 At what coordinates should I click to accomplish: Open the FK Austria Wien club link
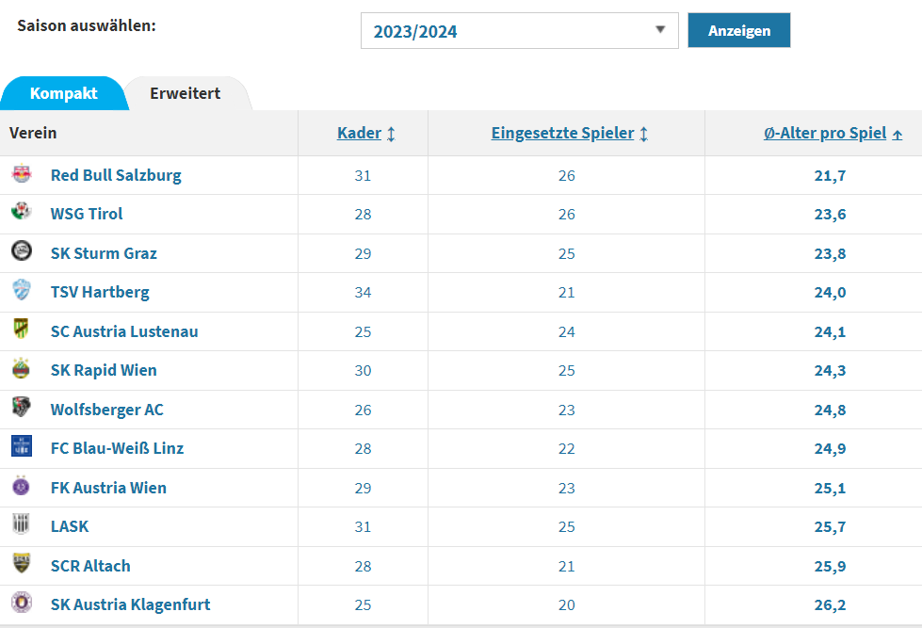coord(109,488)
